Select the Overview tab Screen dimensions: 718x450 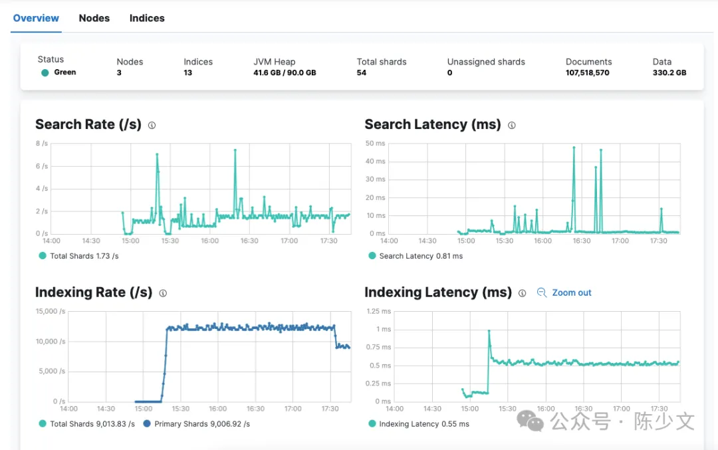point(36,18)
